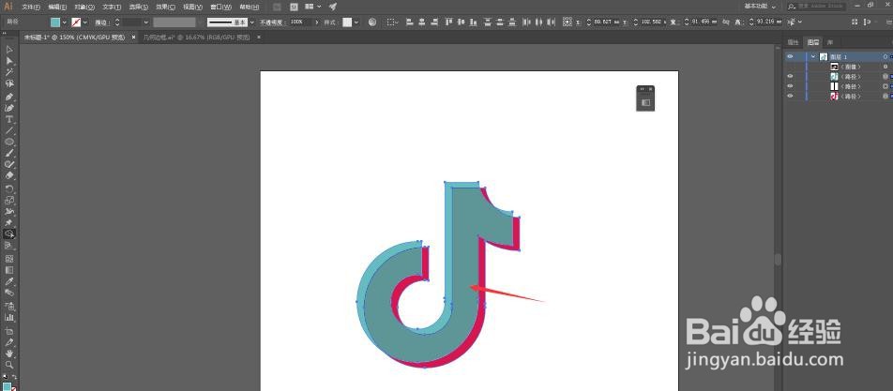Screen dimensions: 893x391
Task: Click the stroke weight stepper arrows
Action: click(x=117, y=23)
